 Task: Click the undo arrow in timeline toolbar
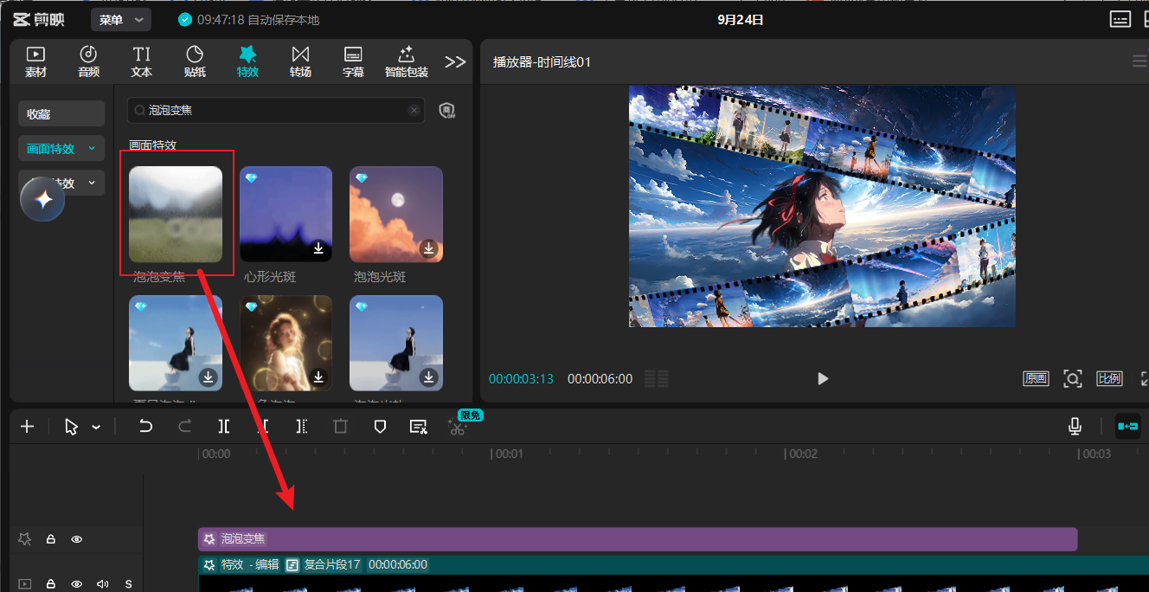pyautogui.click(x=145, y=426)
